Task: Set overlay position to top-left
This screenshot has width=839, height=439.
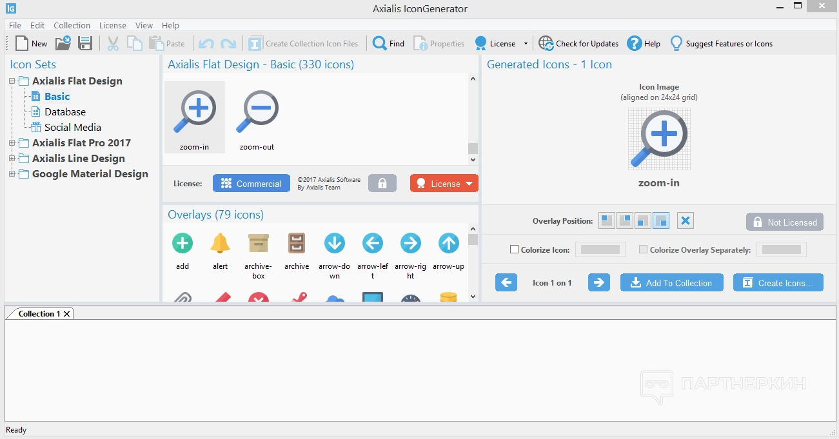Action: pos(607,221)
